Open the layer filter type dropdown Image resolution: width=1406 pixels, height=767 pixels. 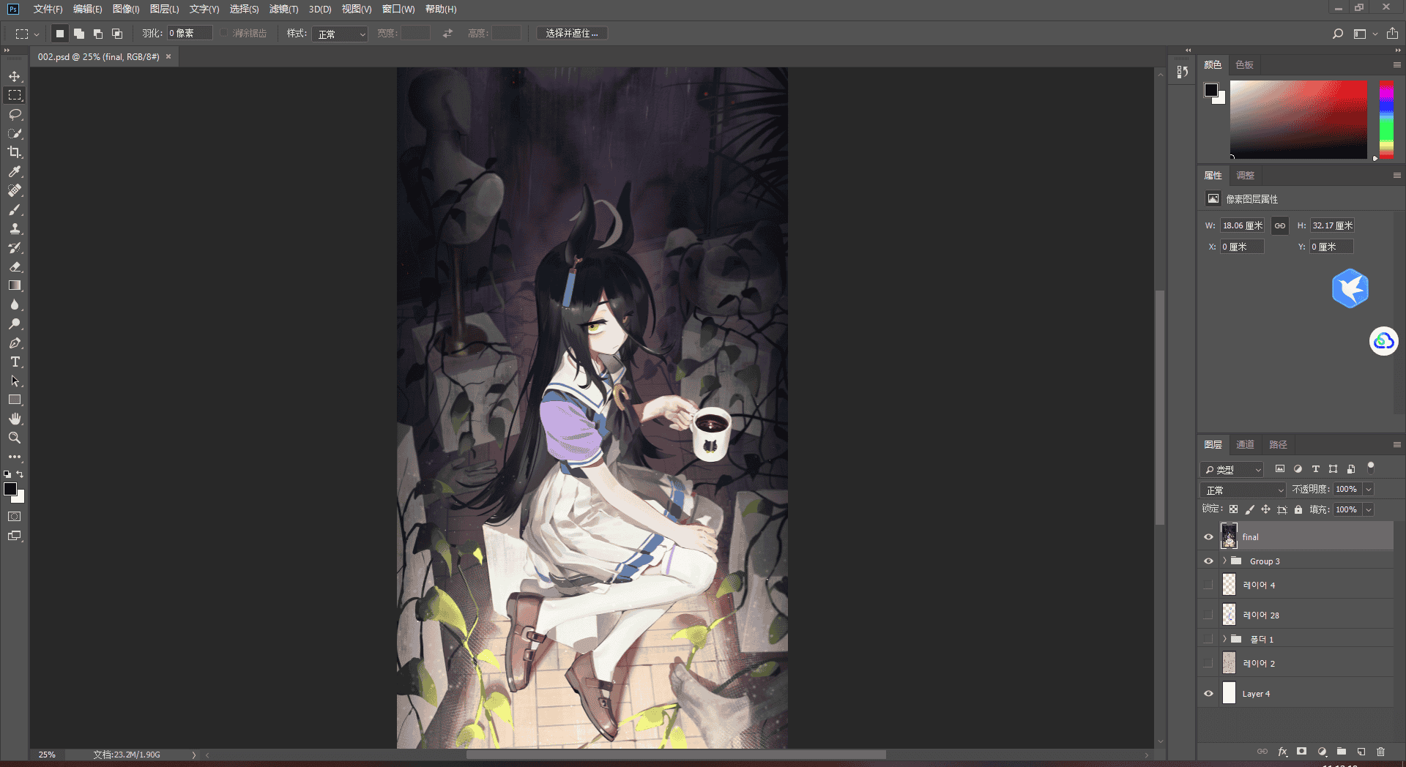click(x=1232, y=469)
